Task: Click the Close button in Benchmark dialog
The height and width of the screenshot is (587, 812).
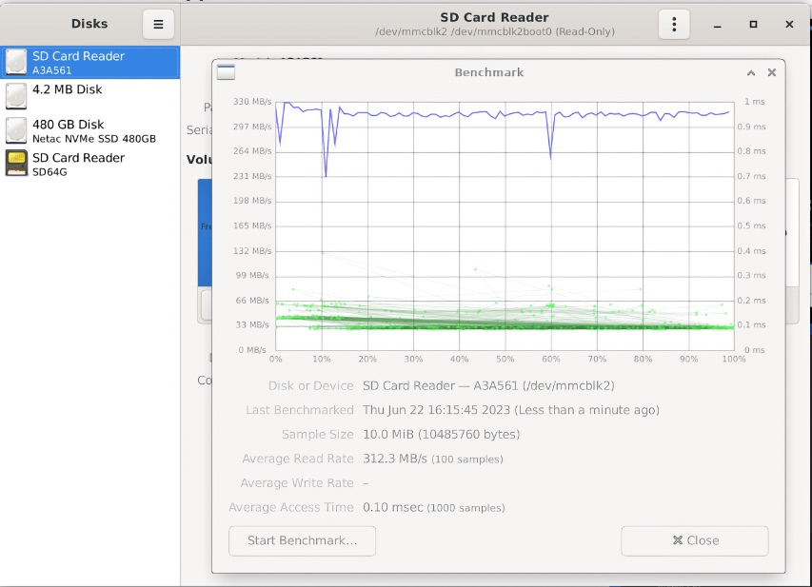Action: coord(695,541)
